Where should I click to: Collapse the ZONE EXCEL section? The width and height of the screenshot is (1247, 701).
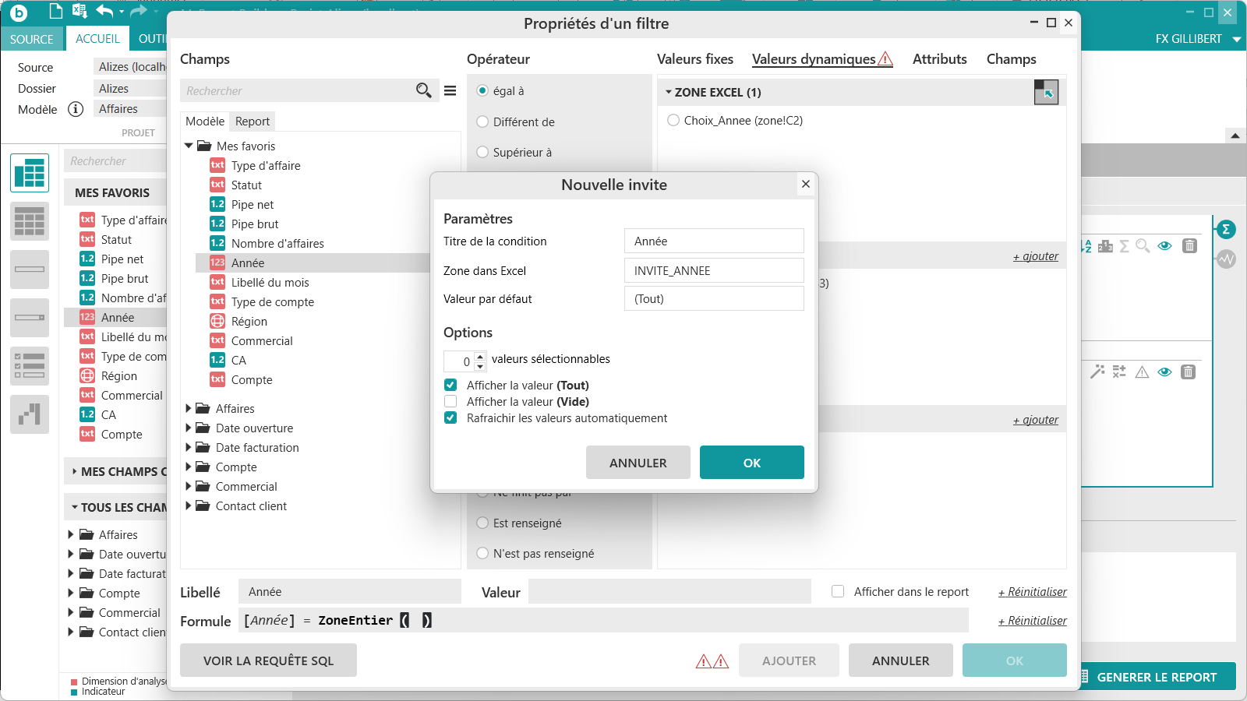point(668,92)
